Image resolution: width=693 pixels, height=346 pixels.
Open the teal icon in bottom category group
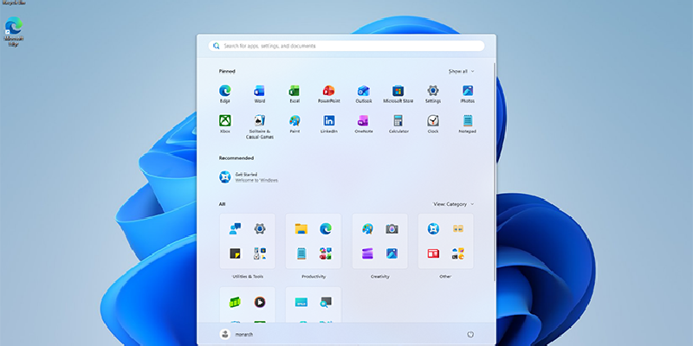coord(301,302)
